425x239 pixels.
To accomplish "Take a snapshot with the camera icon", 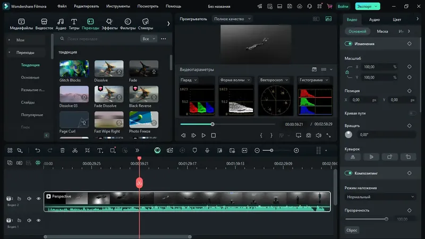I will click(308, 135).
